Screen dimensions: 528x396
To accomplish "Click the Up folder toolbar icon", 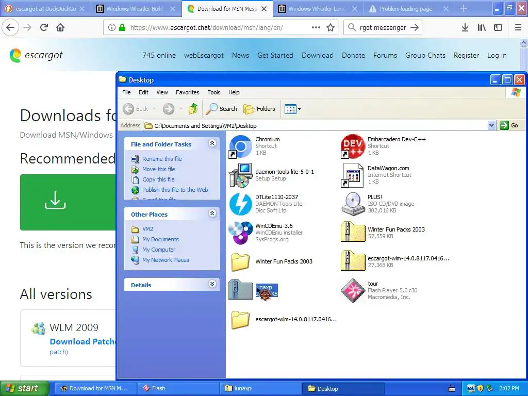I will pos(193,109).
